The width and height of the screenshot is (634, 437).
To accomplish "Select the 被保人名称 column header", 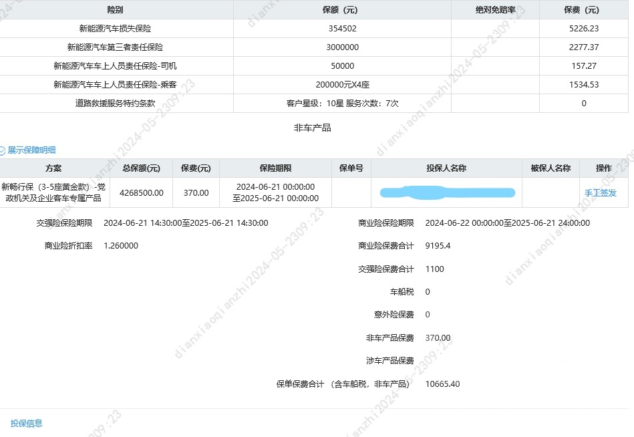I will click(549, 168).
